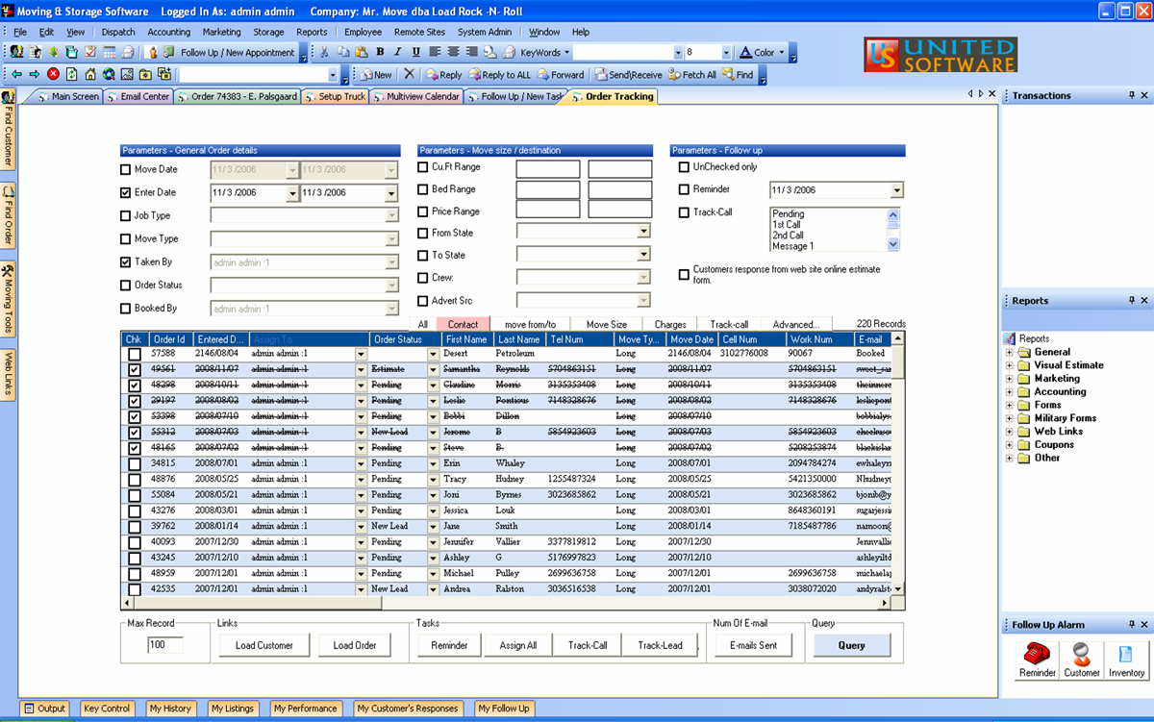Go back with the left arrow icon
The image size is (1154, 722).
(x=16, y=74)
